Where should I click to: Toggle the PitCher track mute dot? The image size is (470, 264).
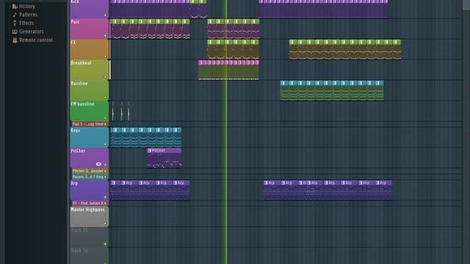(x=105, y=165)
